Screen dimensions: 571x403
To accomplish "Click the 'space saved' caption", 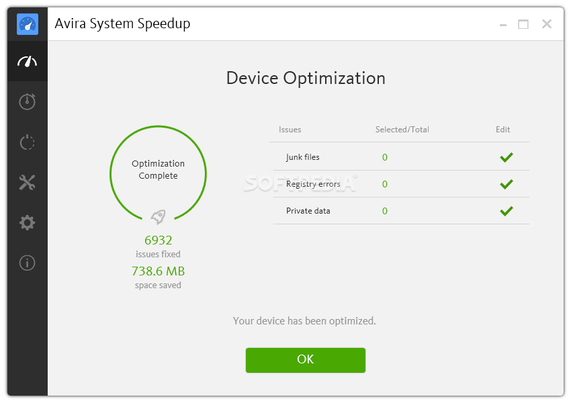I will 158,285.
